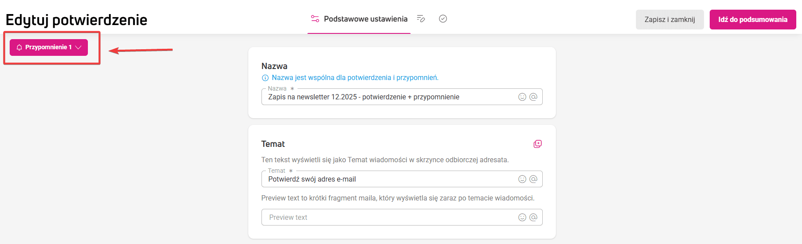Click the blue note about shared Nazwa
This screenshot has height=244, width=802.
[355, 78]
